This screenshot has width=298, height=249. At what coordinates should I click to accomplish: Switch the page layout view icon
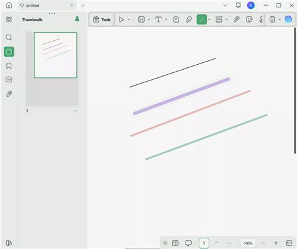(175, 243)
